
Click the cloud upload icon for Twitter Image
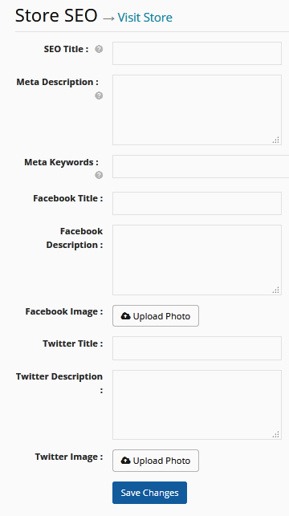click(x=125, y=461)
